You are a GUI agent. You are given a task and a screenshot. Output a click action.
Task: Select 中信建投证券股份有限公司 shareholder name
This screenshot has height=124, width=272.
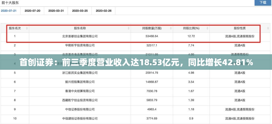click(x=80, y=118)
